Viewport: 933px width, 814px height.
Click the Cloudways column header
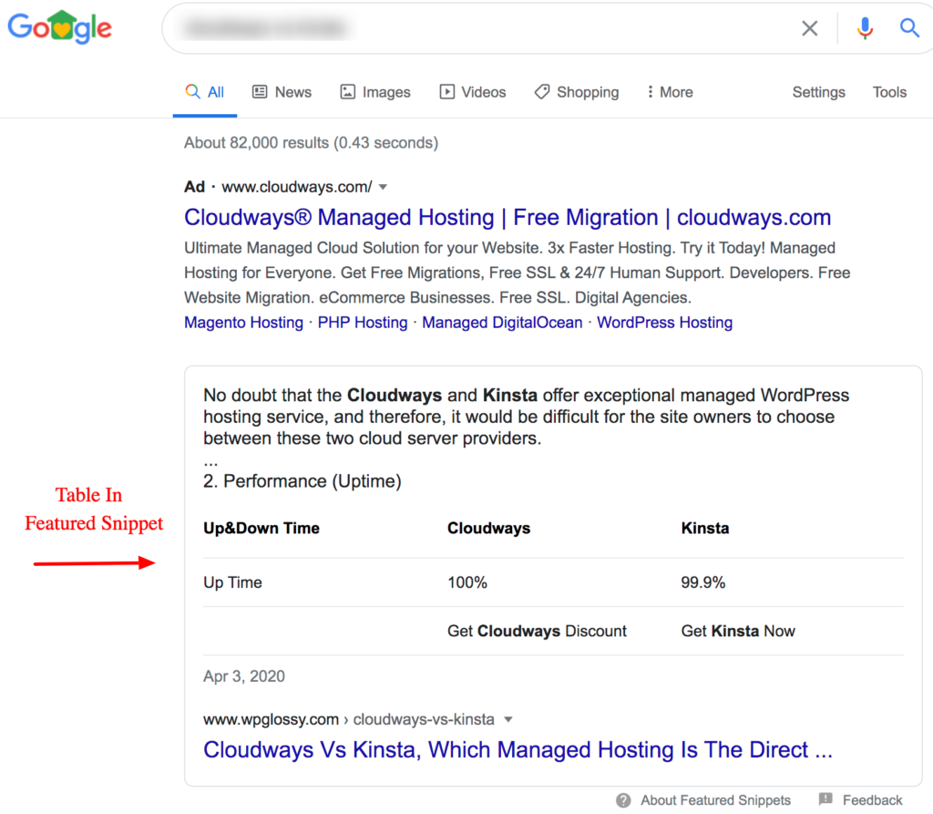pyautogui.click(x=488, y=528)
